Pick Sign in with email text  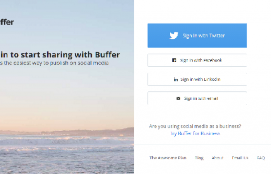click(x=201, y=98)
